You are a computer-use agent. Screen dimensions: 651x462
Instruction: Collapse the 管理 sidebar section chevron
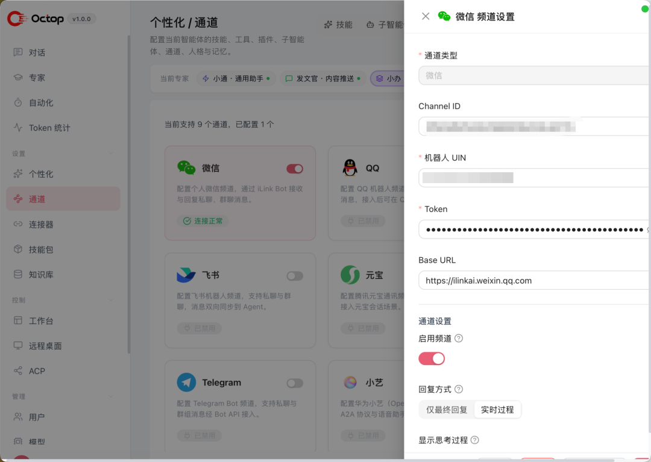click(111, 396)
